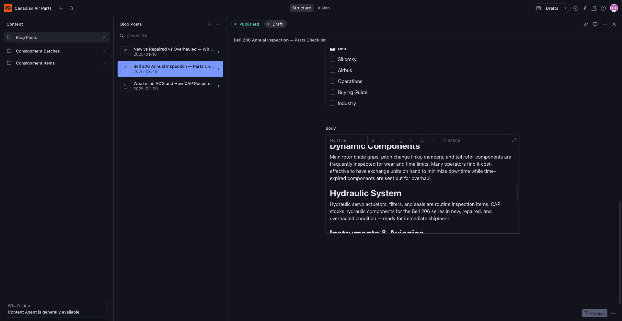Open What is an AOG post
This screenshot has height=321, width=622.
170,86
